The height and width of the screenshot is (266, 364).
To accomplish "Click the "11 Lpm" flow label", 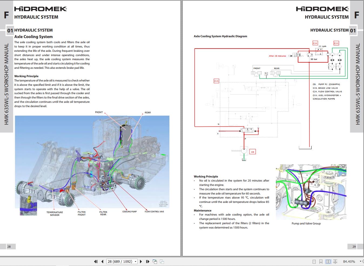I will 322,46.
